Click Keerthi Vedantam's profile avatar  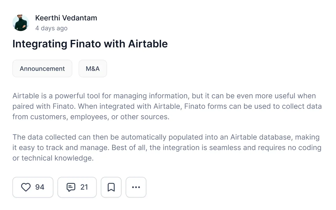click(x=21, y=23)
